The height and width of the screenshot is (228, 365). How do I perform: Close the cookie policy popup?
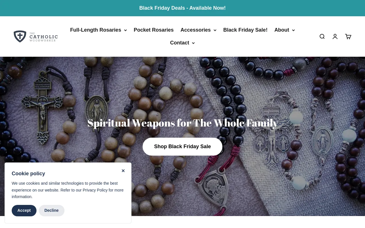click(x=123, y=171)
